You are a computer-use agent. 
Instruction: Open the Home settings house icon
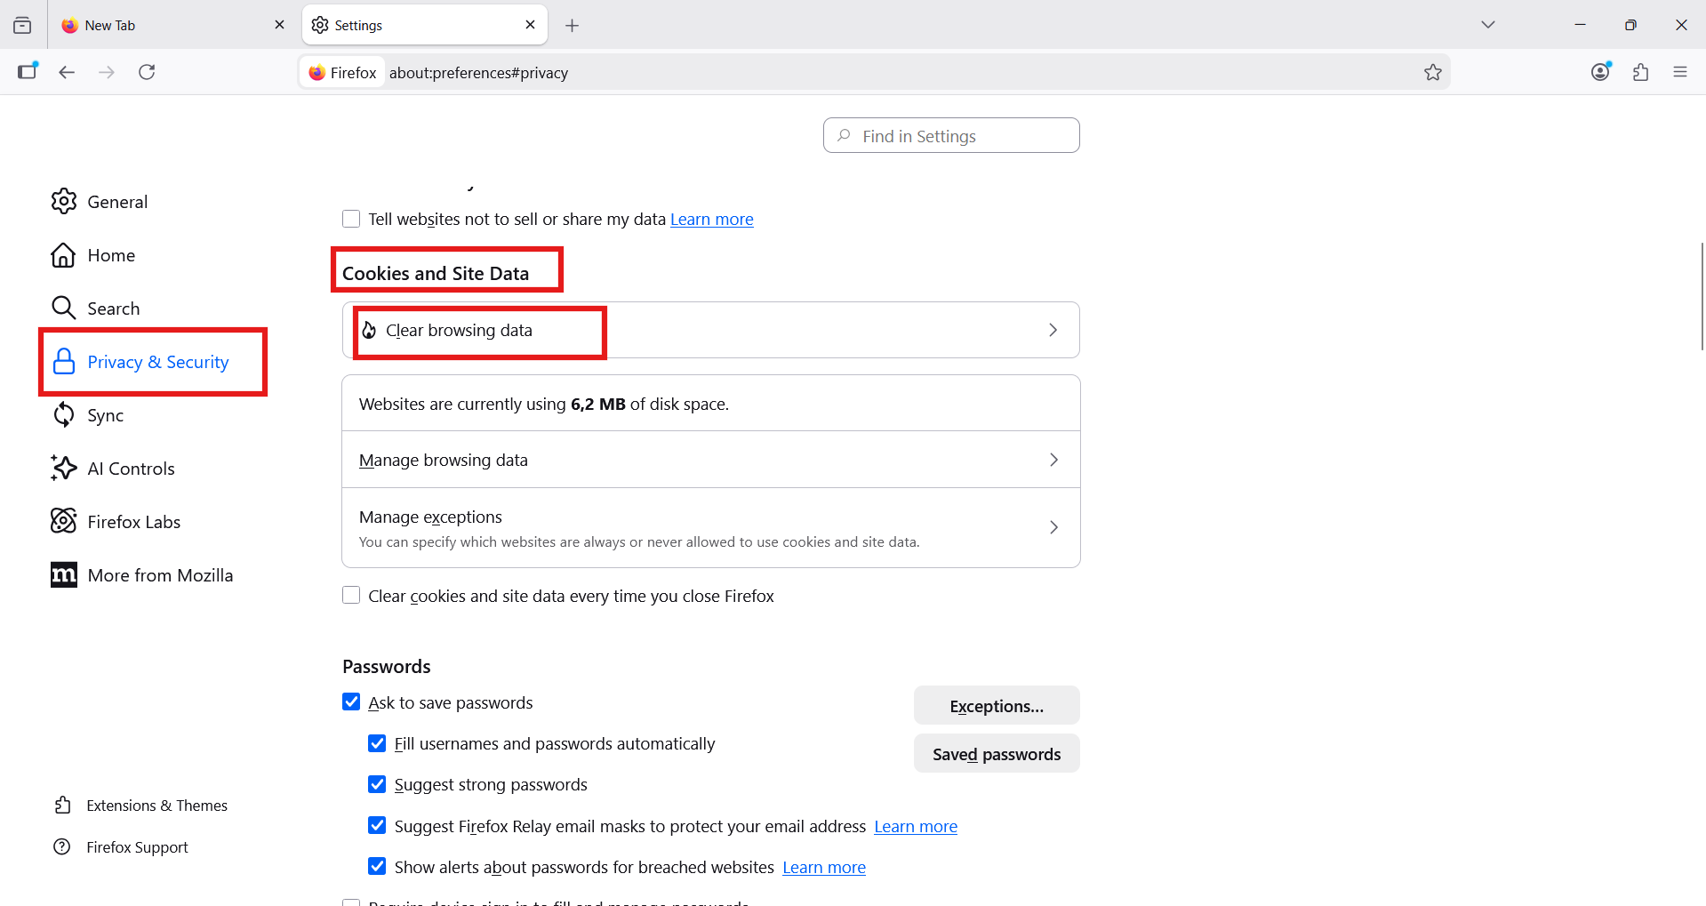(x=63, y=255)
